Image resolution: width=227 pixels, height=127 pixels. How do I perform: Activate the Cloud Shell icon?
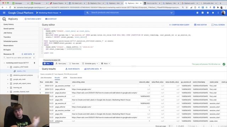[x=203, y=13]
